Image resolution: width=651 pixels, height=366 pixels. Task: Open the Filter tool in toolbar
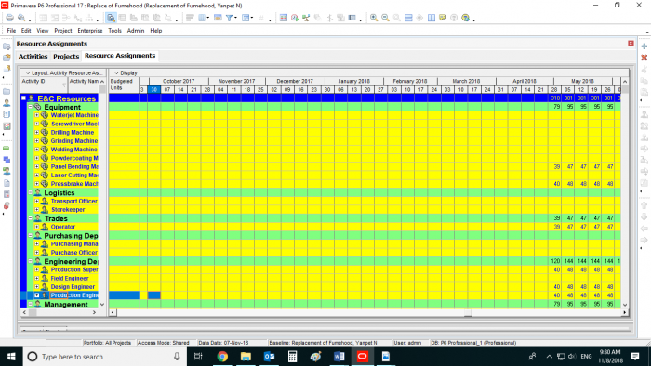coord(229,18)
